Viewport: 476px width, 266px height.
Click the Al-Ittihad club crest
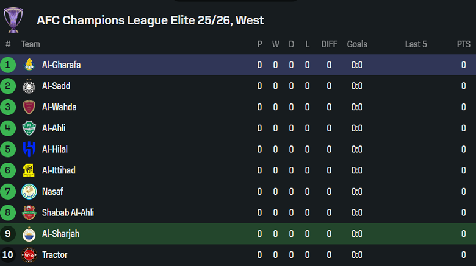click(x=29, y=170)
